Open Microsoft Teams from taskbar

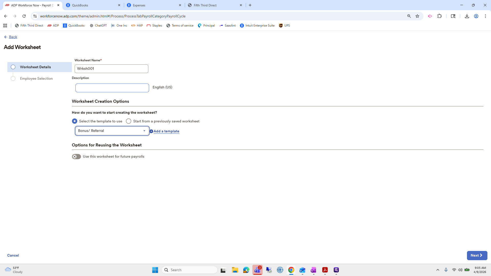click(x=258, y=270)
